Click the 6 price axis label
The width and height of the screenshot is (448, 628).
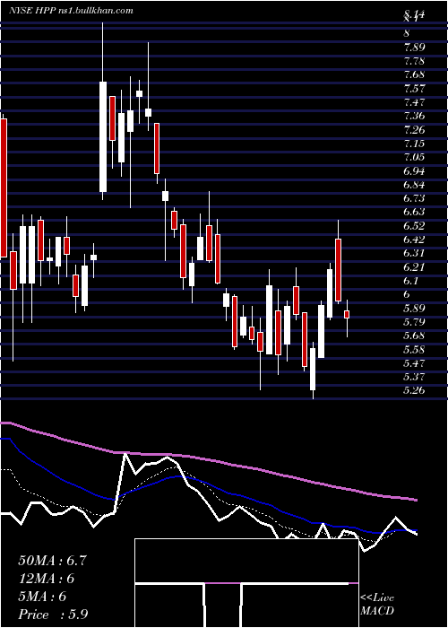click(407, 294)
